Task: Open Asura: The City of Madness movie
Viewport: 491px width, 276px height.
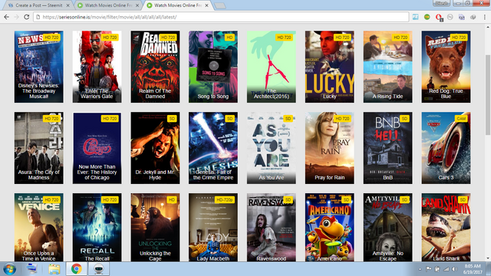Action: tap(38, 148)
